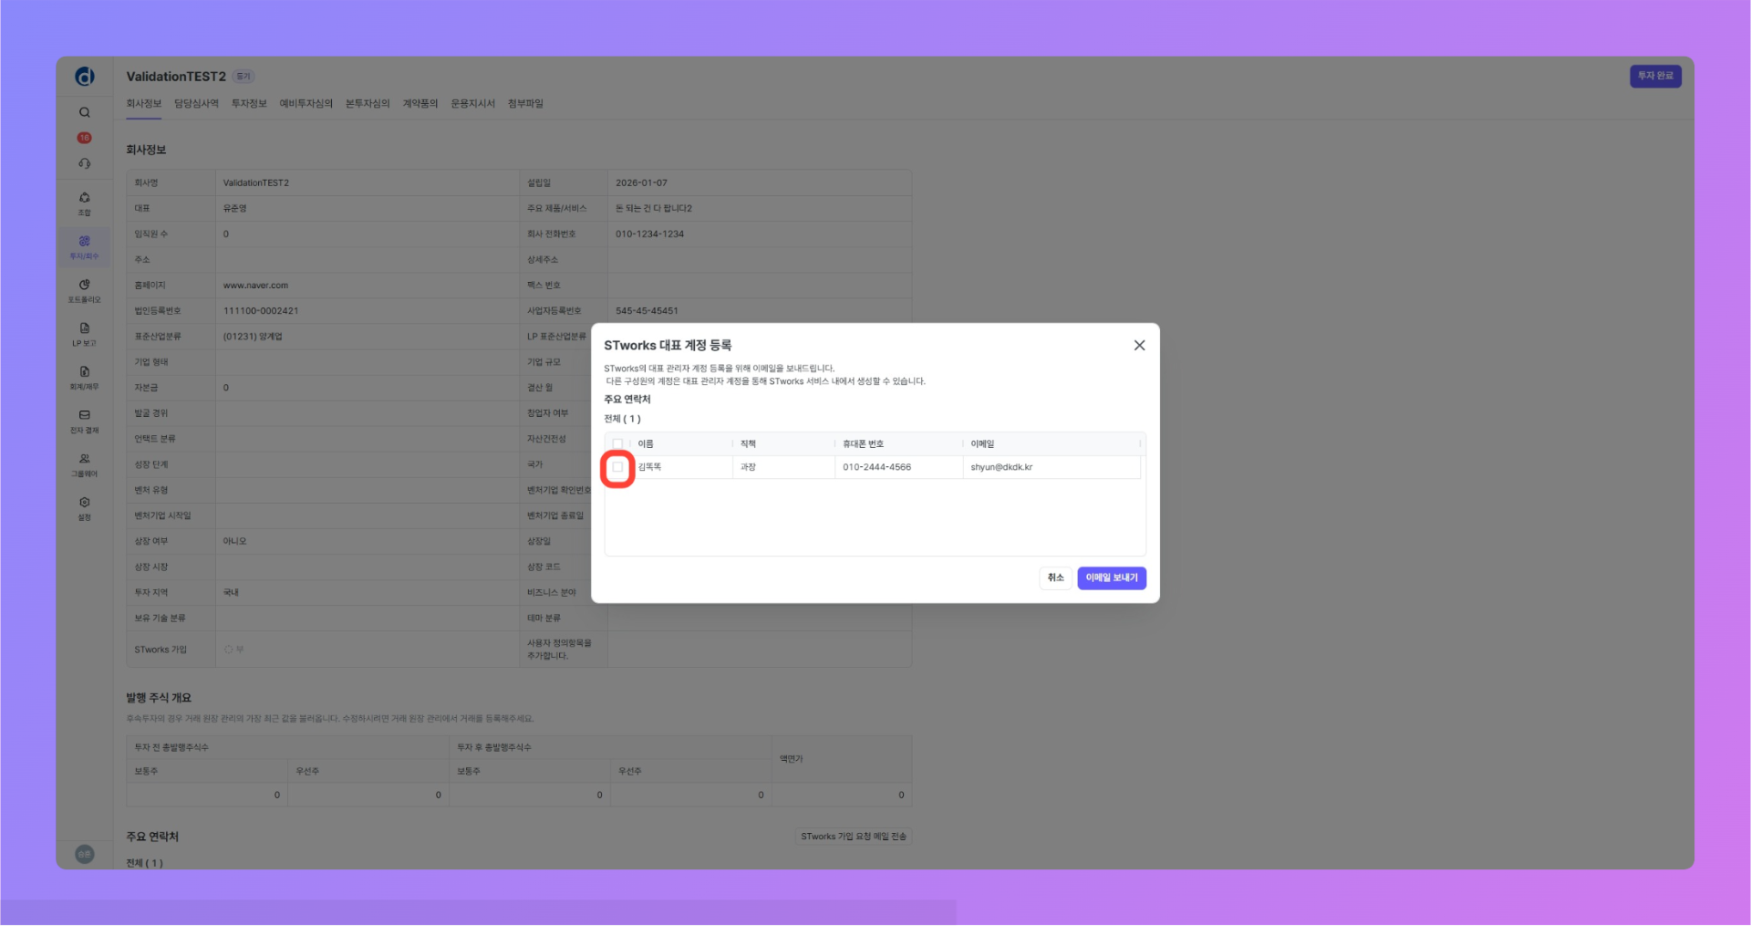This screenshot has height=926, width=1751.
Task: Click the STworks 가입 요청 메일 전송 button
Action: (853, 837)
